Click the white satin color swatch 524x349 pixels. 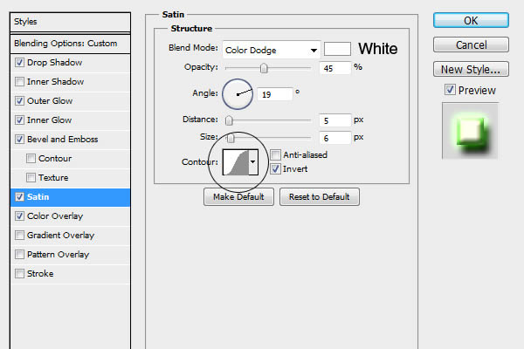[337, 49]
